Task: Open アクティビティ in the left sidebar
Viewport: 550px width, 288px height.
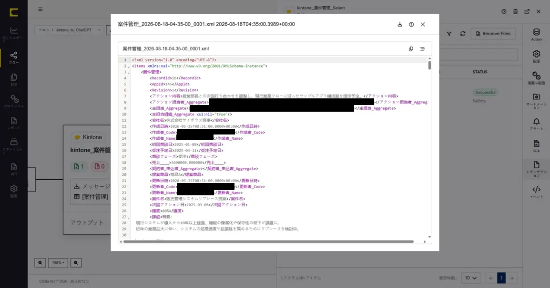Action: [x=14, y=145]
